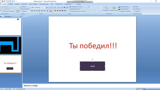Clear all formatting
The height and width of the screenshot is (90, 160).
(x=52, y=7)
